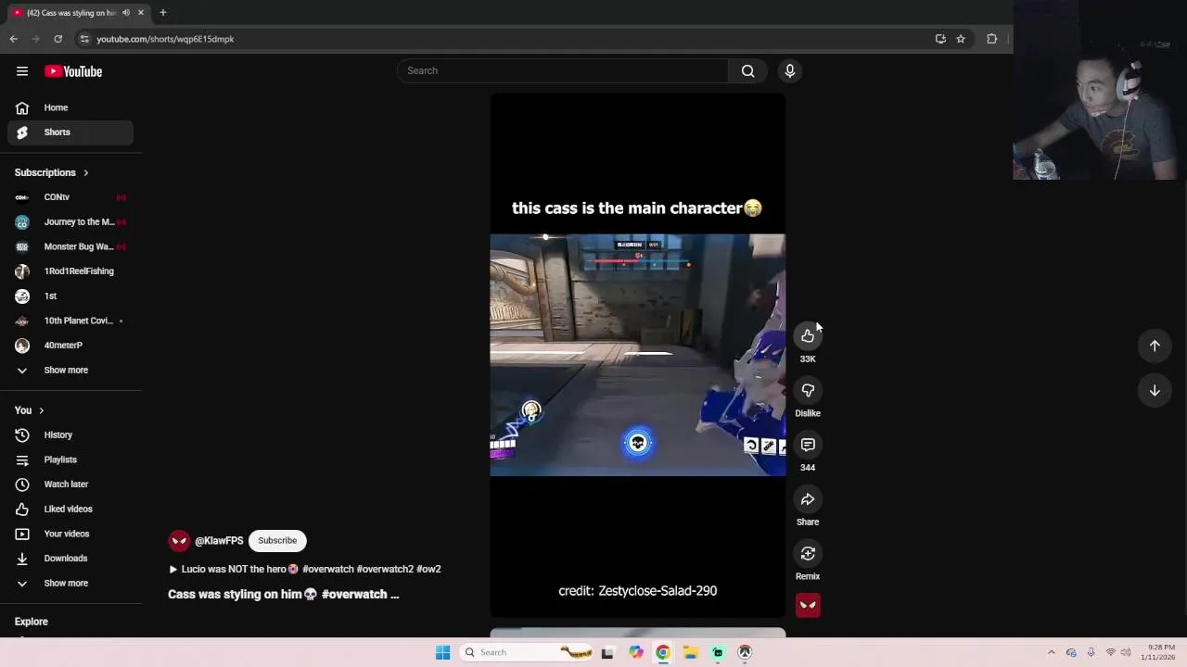
Task: Open the 1Rod1ReelFishing subscription
Action: click(70, 271)
